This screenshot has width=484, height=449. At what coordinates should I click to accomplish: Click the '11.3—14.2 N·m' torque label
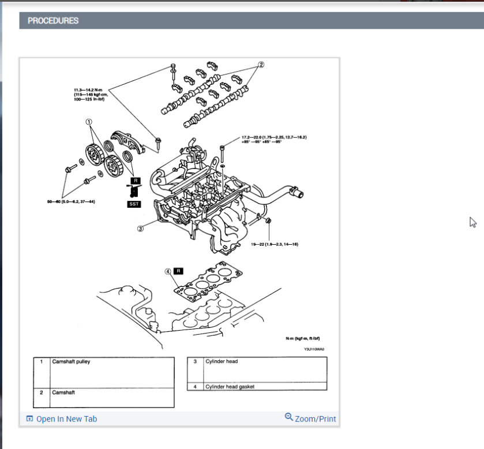coord(91,95)
